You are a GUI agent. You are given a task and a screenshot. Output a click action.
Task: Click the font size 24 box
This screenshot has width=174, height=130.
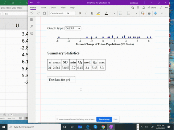(71, 13)
